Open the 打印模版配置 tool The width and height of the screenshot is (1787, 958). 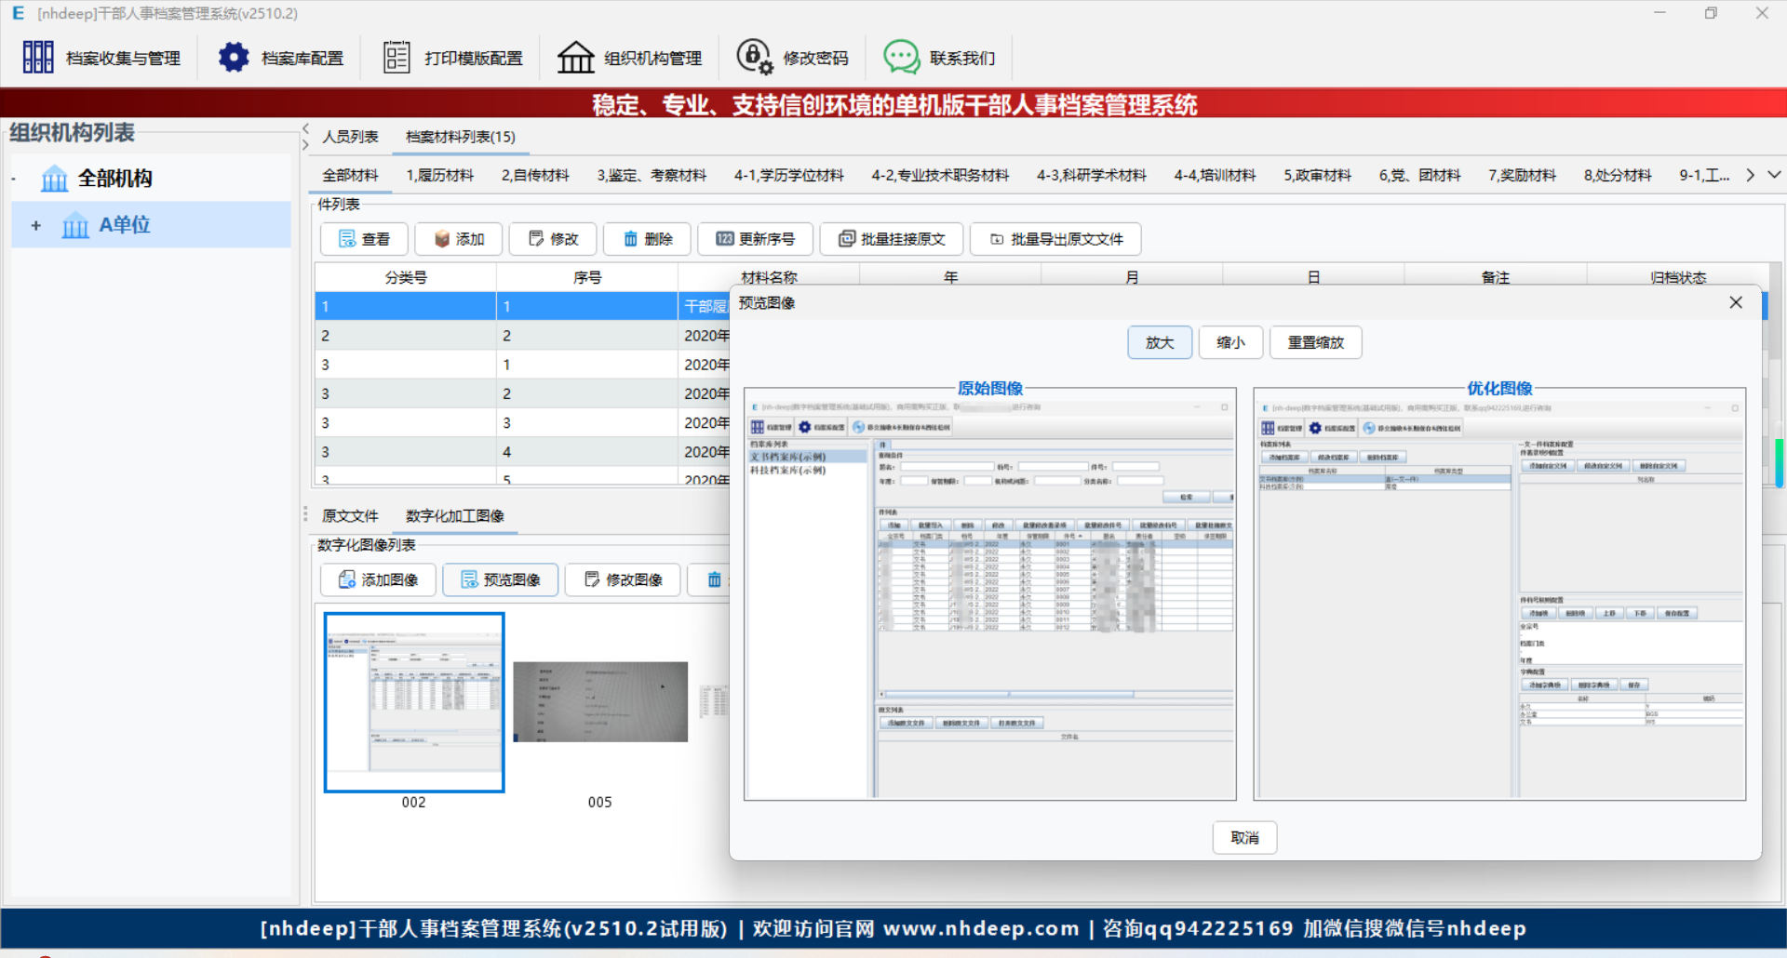(x=450, y=57)
